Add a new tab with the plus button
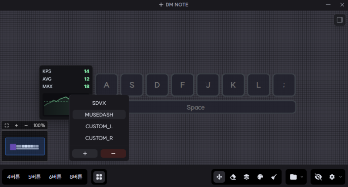Image resolution: width=348 pixels, height=187 pixels. coord(85,154)
